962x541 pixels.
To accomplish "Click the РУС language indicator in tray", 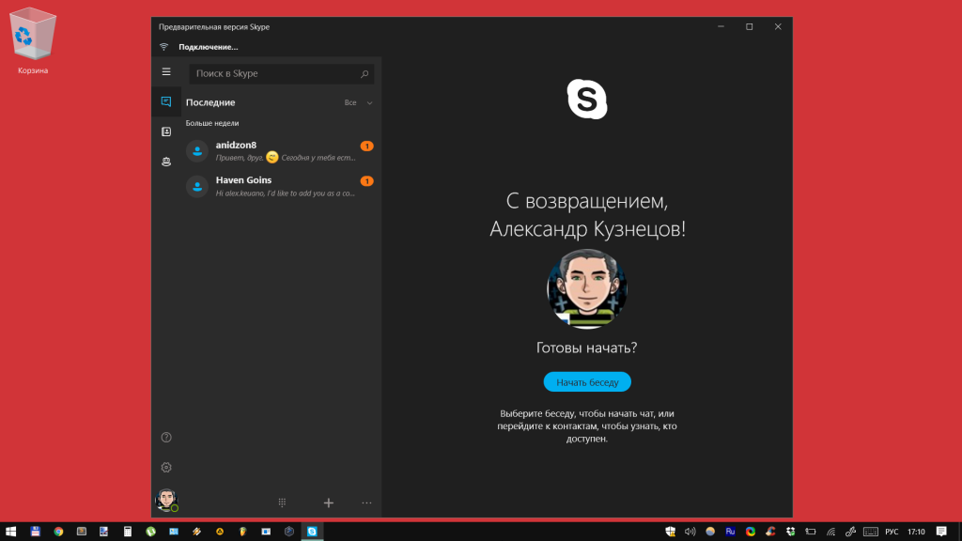I will coord(892,532).
